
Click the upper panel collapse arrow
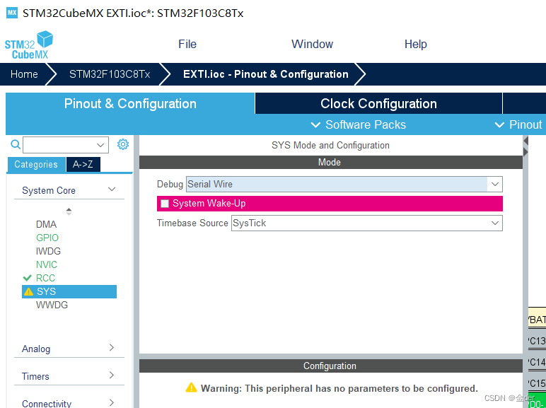[525, 141]
